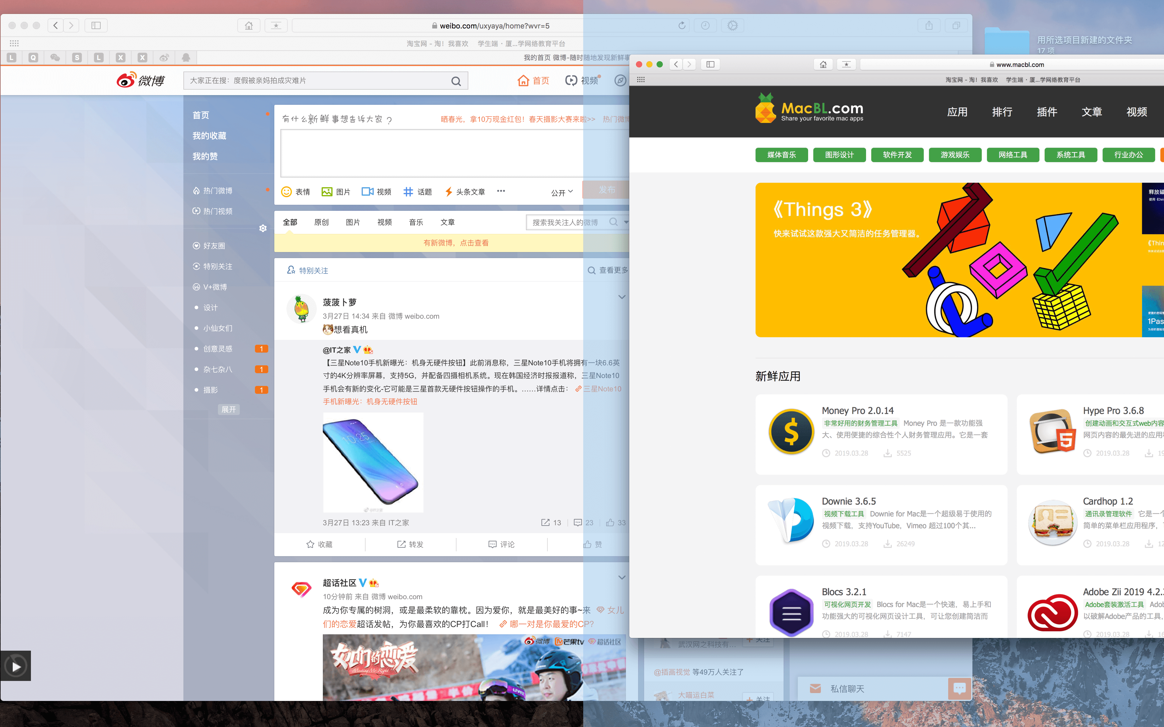Image resolution: width=1164 pixels, height=727 pixels.
Task: Expand 菠菠卜萝 post options chevron
Action: click(x=621, y=297)
